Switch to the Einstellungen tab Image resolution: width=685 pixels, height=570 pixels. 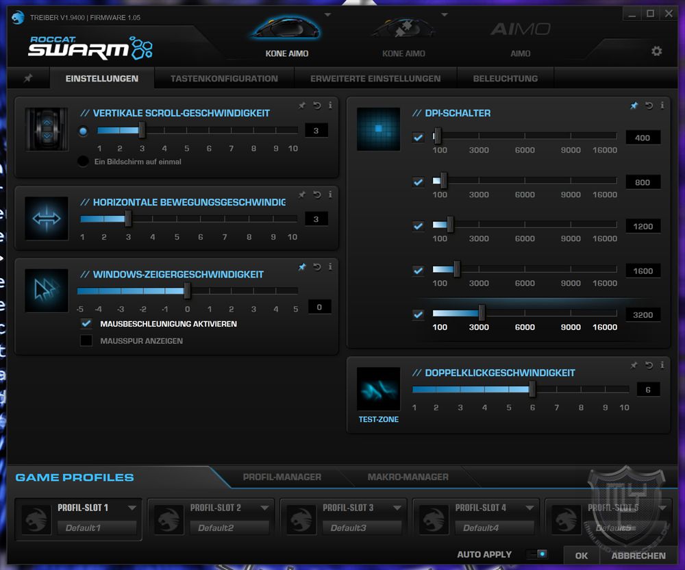(x=102, y=79)
